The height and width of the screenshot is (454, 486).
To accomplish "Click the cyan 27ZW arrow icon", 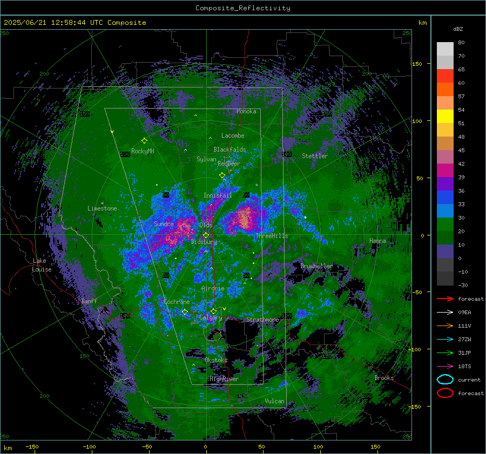I will coord(445,340).
